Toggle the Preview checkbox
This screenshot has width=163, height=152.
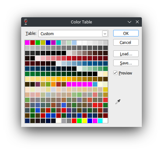point(115,73)
